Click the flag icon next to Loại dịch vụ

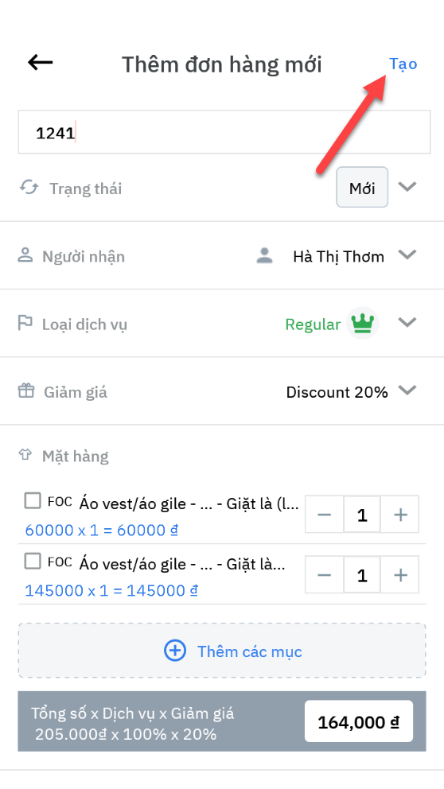tap(25, 323)
